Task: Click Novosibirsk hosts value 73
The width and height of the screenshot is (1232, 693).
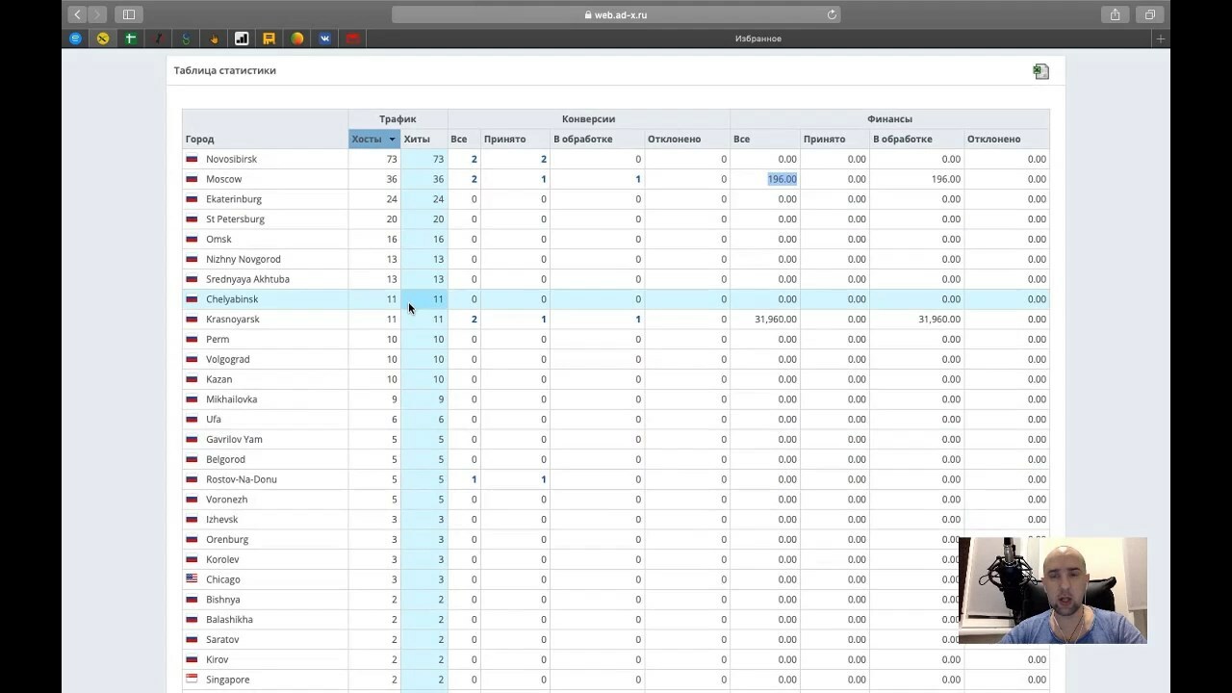Action: 391,159
